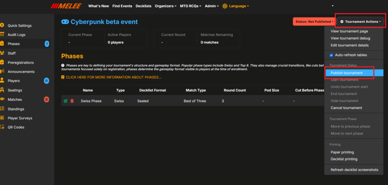The width and height of the screenshot is (388, 185).
Task: Go to Find Events
Action: click(122, 6)
